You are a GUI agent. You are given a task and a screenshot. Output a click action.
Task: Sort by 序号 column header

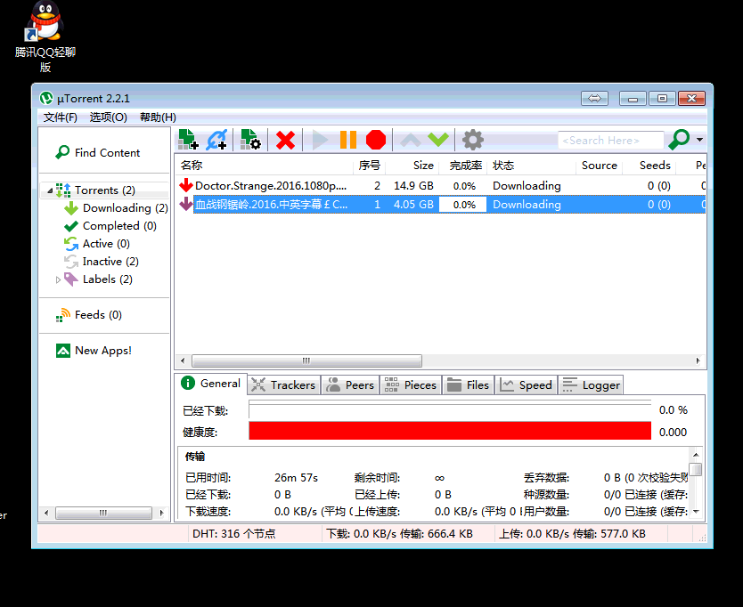click(370, 166)
